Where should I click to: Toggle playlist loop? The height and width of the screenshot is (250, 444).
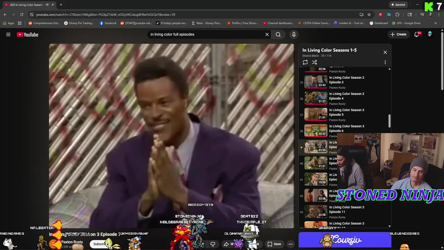(x=305, y=62)
